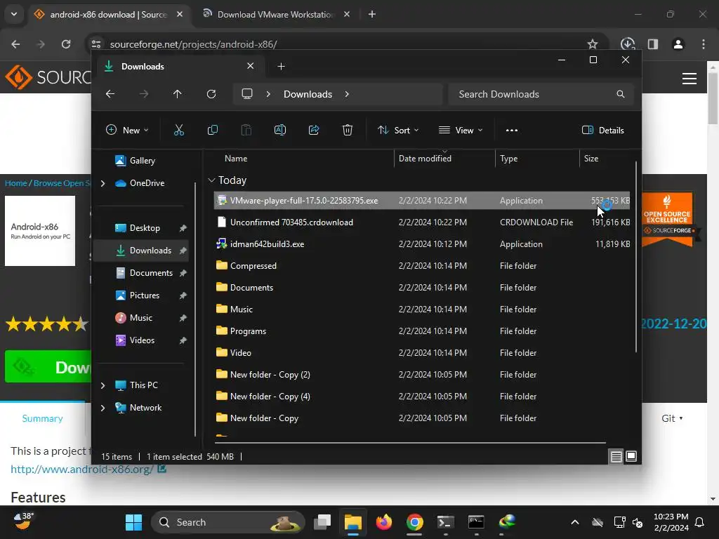Select the New folder - Copy (4) row
The height and width of the screenshot is (539, 719).
pyautogui.click(x=421, y=397)
